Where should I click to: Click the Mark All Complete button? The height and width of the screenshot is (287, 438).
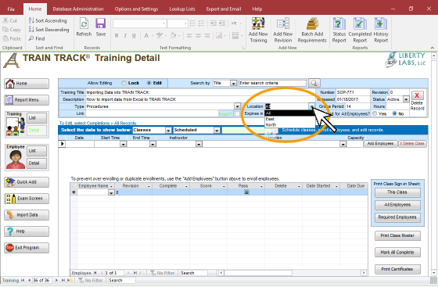coord(397,252)
